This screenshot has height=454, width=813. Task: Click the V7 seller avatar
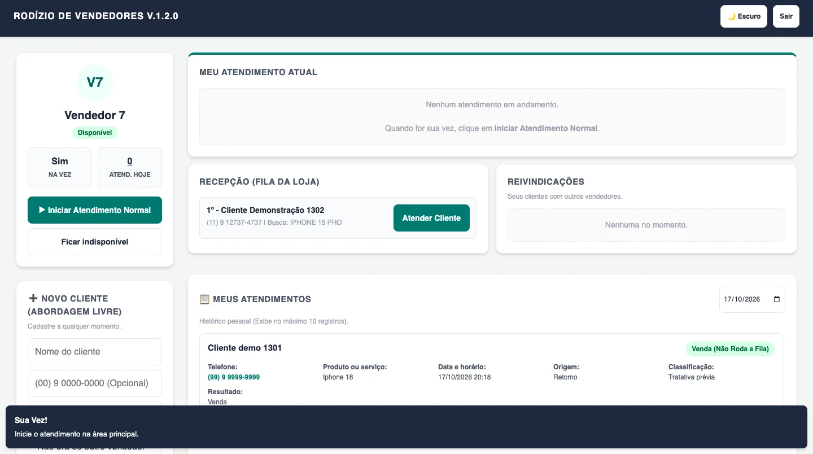[95, 82]
